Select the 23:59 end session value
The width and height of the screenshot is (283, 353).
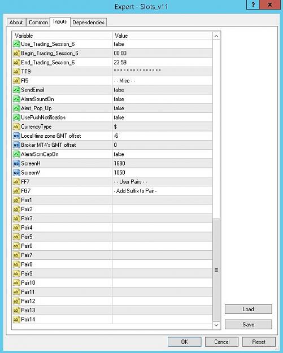tap(162, 62)
